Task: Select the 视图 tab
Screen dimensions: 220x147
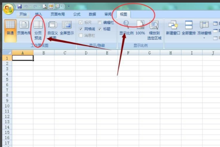Action: point(124,14)
